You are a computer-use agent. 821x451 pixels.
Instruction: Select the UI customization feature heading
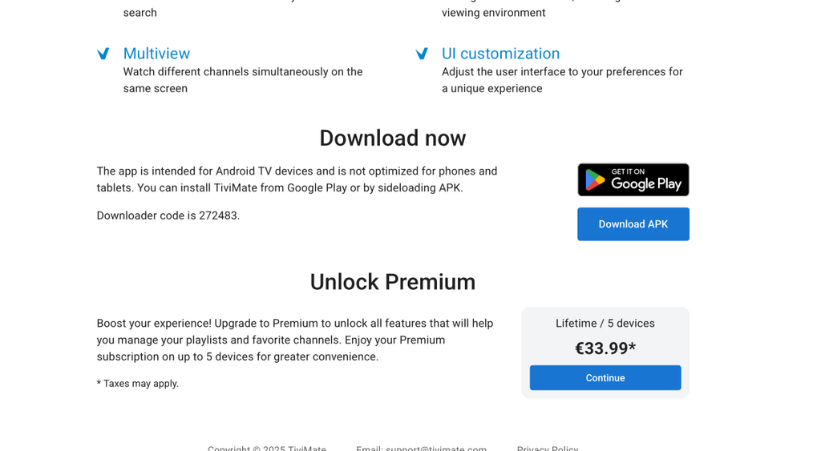[500, 54]
